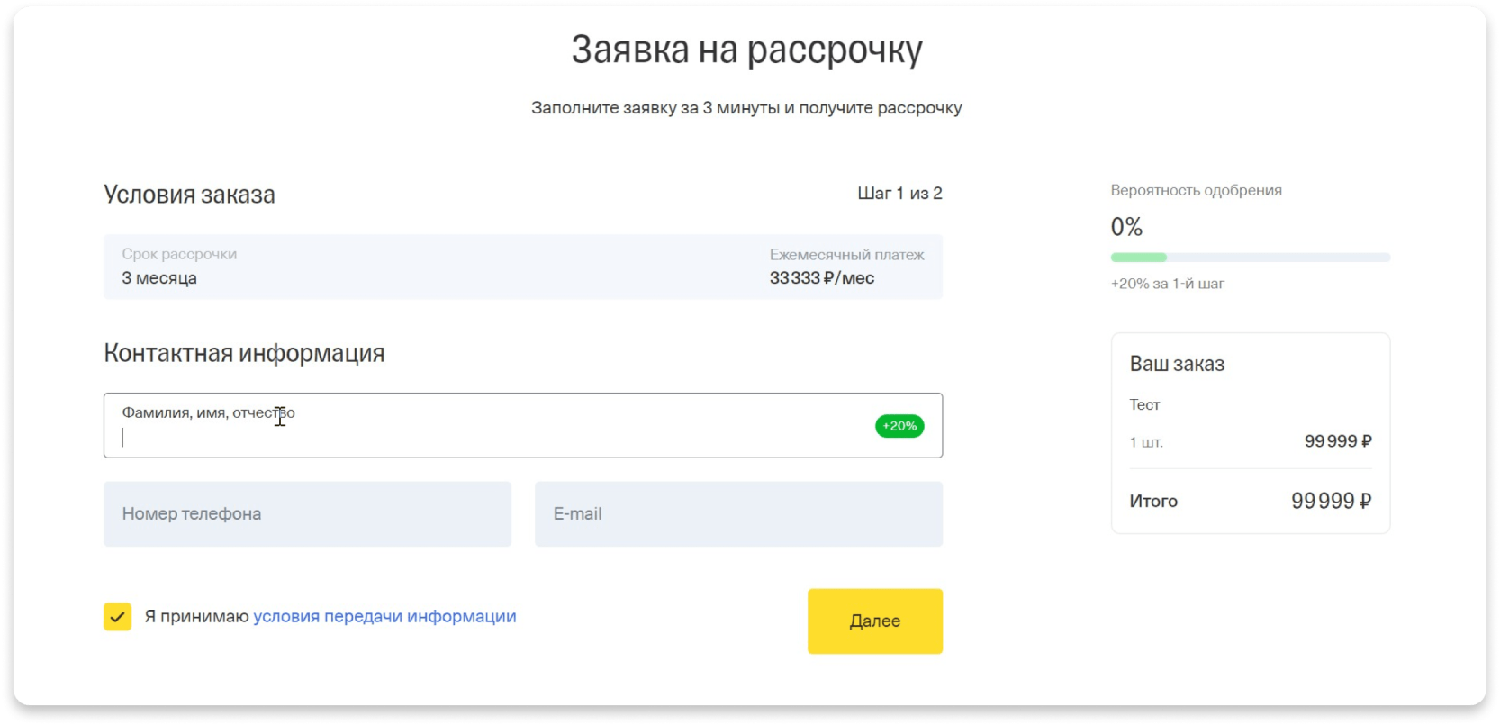Click the full name input field
1500x725 pixels.
pos(522,425)
